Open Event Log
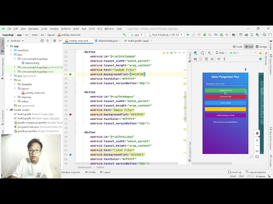 (x=235, y=172)
